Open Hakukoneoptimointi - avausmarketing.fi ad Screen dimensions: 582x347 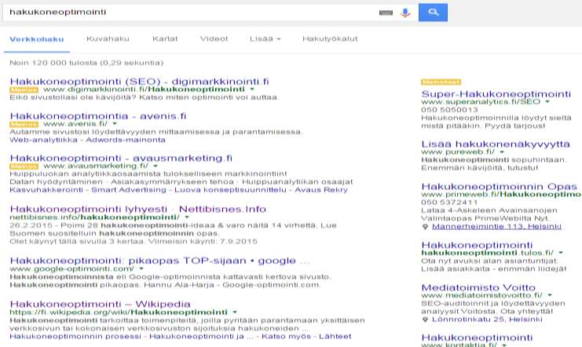tap(121, 158)
